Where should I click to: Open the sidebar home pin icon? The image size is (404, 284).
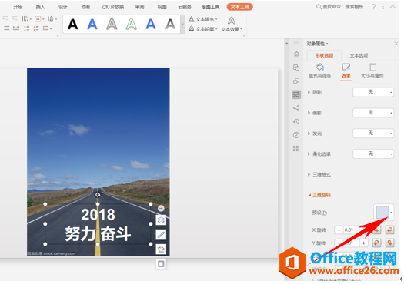pyautogui.click(x=296, y=54)
